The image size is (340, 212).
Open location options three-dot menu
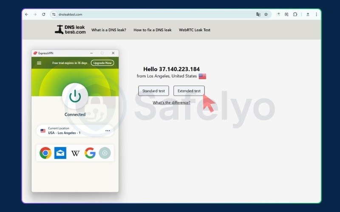pos(108,131)
